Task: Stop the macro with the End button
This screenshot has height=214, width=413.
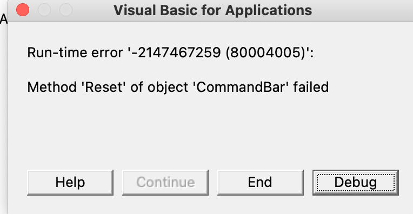Action: (x=260, y=183)
